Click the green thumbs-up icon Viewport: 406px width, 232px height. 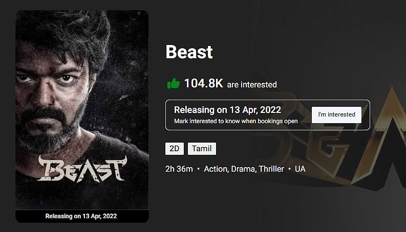click(x=173, y=83)
